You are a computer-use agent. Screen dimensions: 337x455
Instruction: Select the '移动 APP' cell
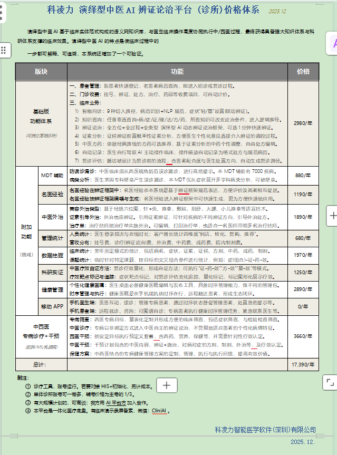pos(52,306)
